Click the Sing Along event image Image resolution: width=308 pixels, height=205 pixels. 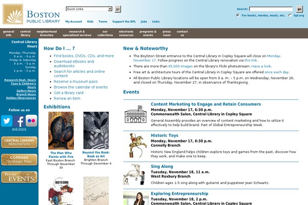click(x=134, y=175)
